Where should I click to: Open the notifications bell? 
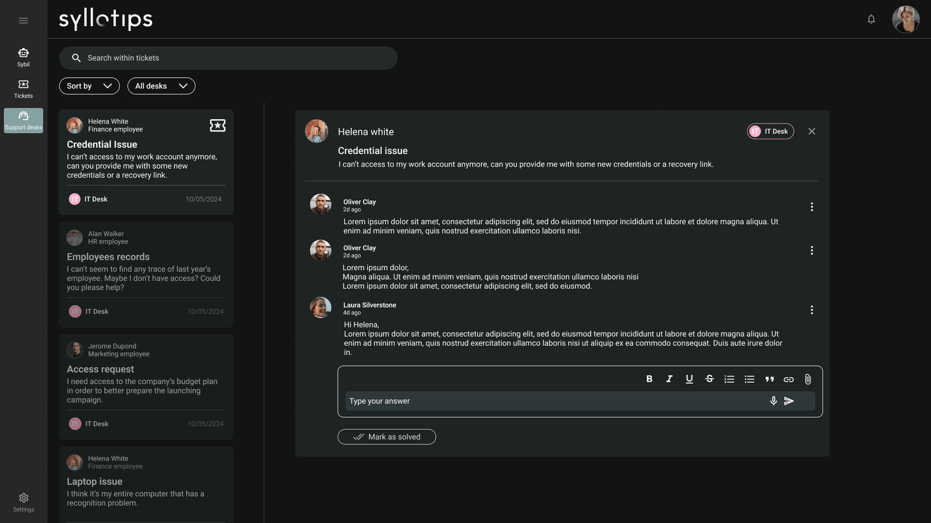871,19
